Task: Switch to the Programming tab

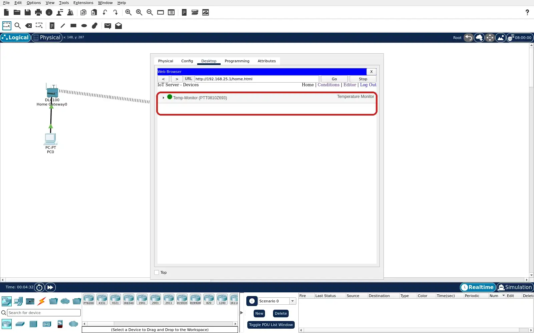Action: (x=237, y=61)
